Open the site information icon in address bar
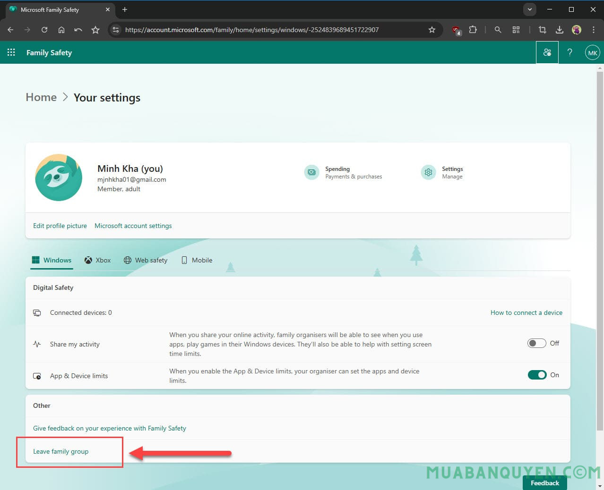604x490 pixels. (x=116, y=30)
